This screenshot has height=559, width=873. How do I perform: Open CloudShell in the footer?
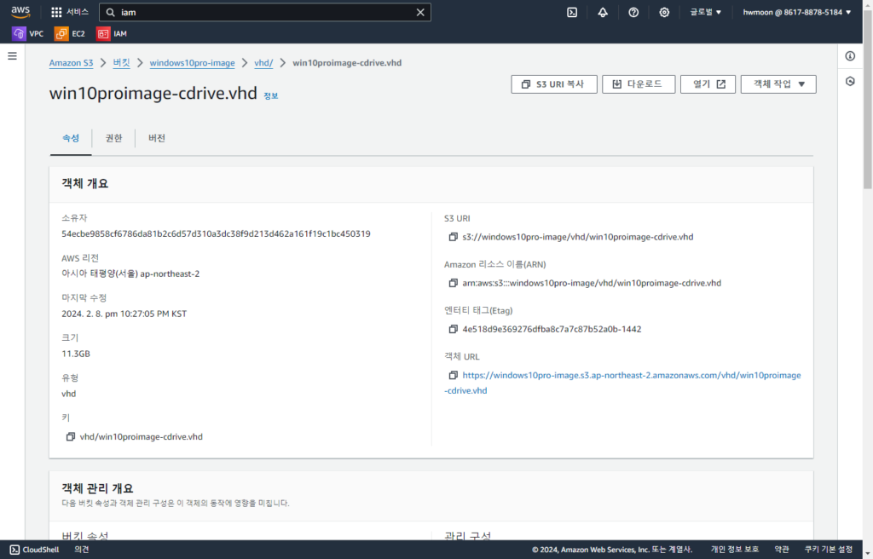tap(34, 550)
